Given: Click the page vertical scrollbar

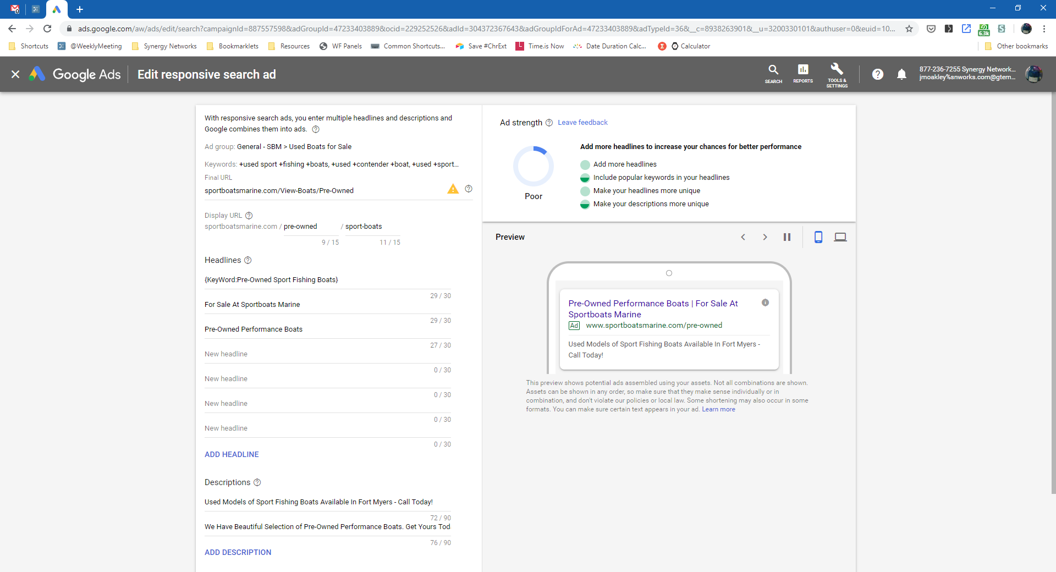Looking at the screenshot, I should tap(1053, 291).
